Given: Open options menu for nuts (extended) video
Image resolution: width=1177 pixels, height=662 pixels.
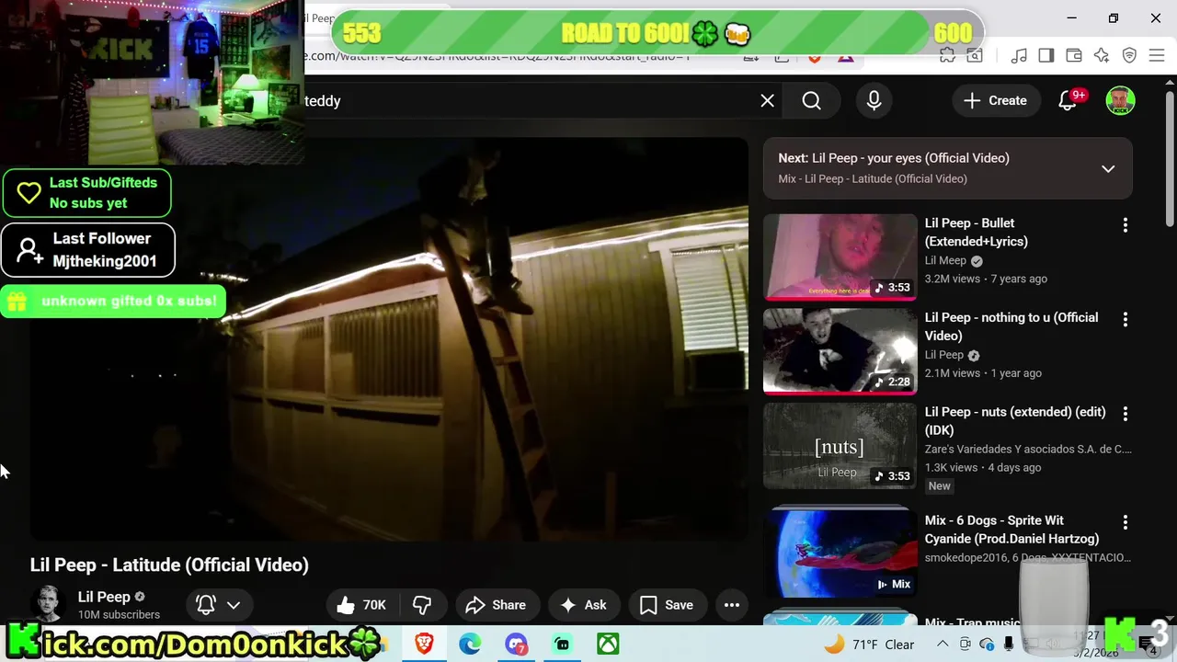Looking at the screenshot, I should [x=1125, y=414].
